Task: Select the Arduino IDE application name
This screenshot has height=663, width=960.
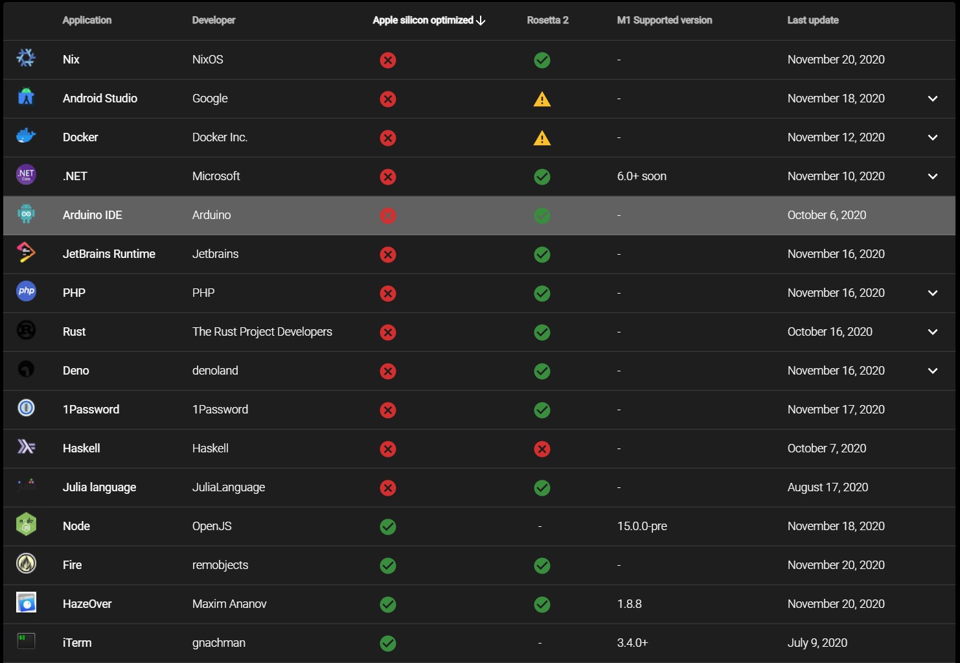Action: tap(93, 215)
